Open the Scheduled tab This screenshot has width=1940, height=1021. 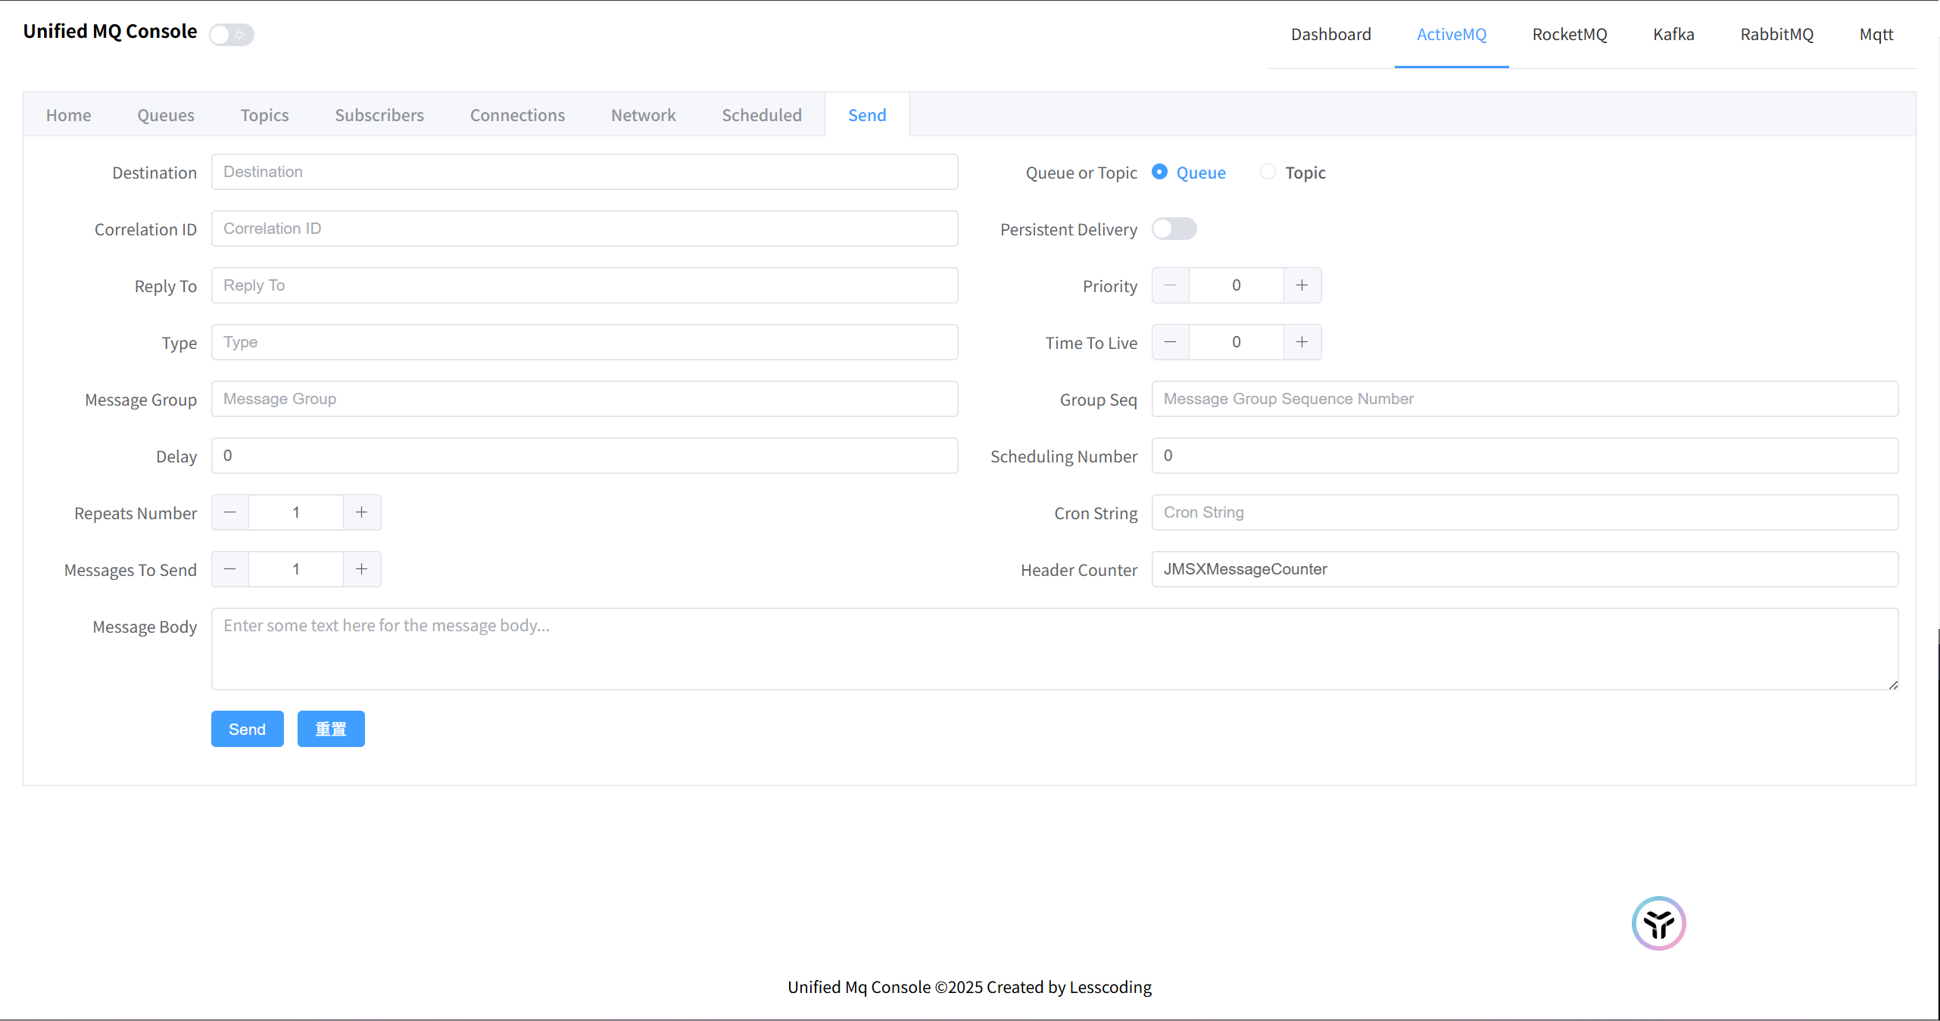(761, 115)
